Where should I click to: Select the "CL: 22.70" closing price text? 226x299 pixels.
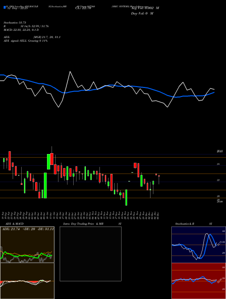(x=83, y=8)
